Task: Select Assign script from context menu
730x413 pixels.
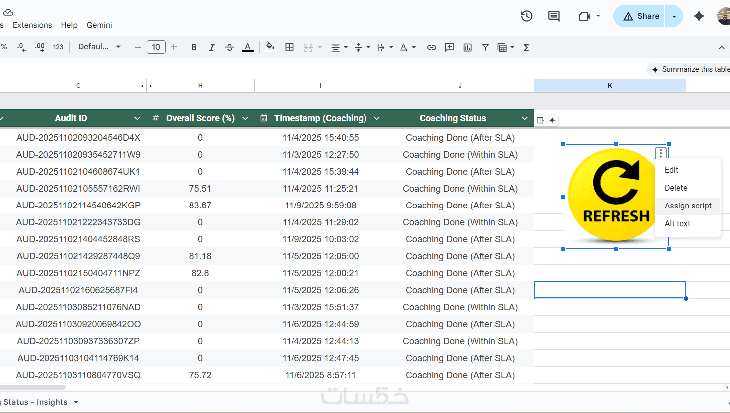Action: (688, 206)
